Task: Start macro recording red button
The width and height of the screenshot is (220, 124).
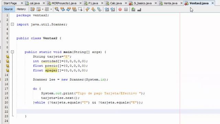Action: pos(120,9)
